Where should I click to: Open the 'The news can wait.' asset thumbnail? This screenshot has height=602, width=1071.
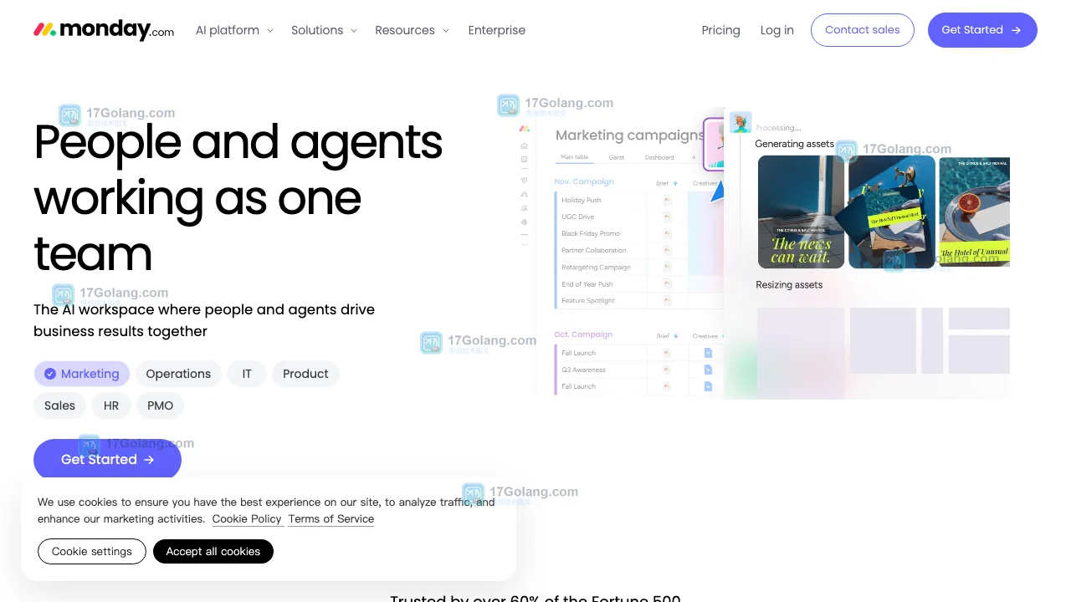[x=801, y=212]
